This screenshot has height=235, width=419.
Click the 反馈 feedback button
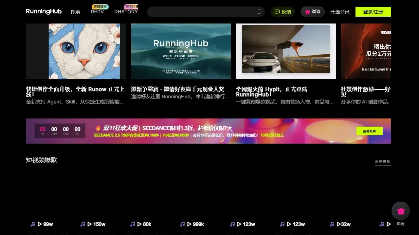pos(283,12)
